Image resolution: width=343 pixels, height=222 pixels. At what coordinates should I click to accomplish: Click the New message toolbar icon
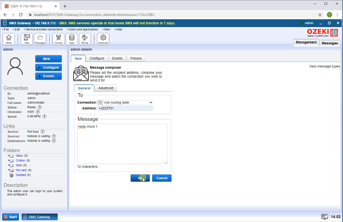coord(27,39)
